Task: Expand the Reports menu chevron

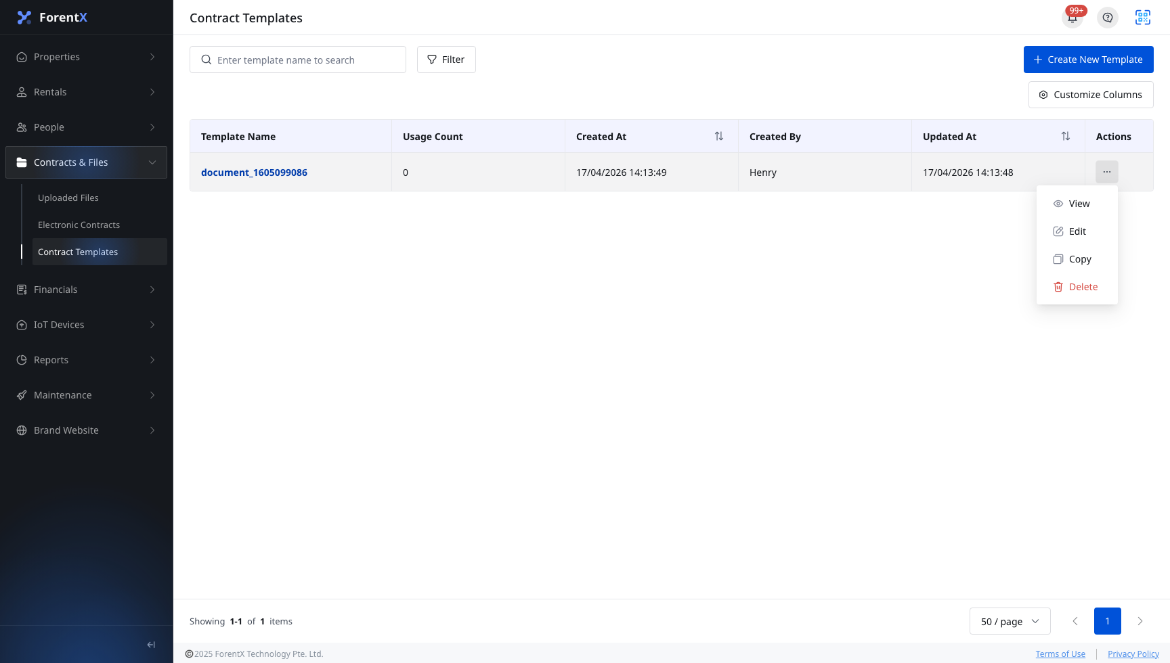Action: [152, 360]
